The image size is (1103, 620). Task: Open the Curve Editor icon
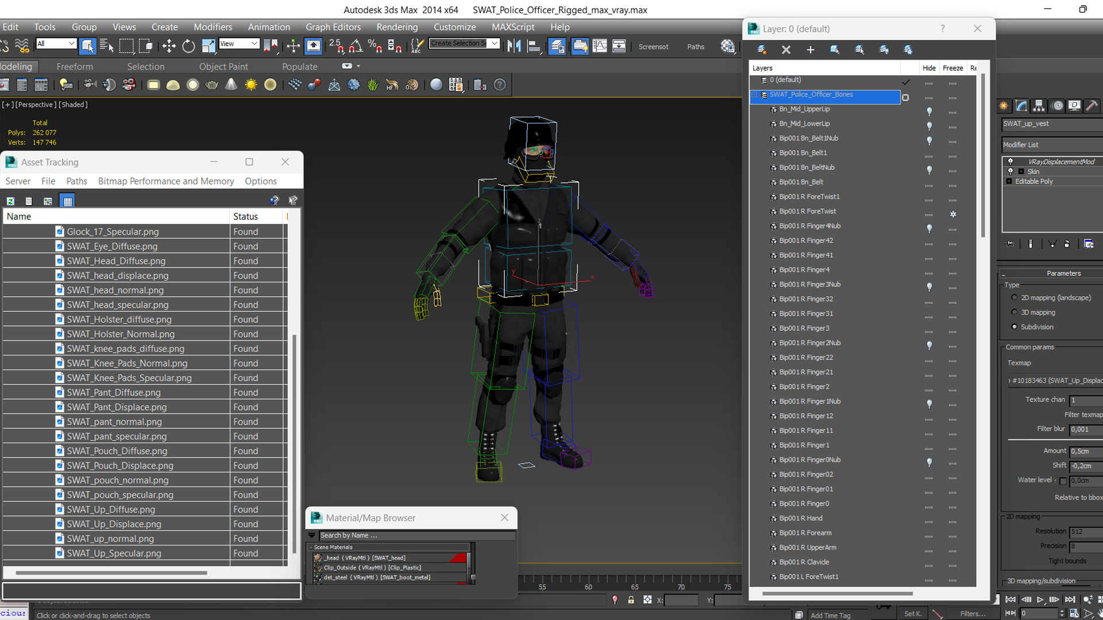[600, 46]
